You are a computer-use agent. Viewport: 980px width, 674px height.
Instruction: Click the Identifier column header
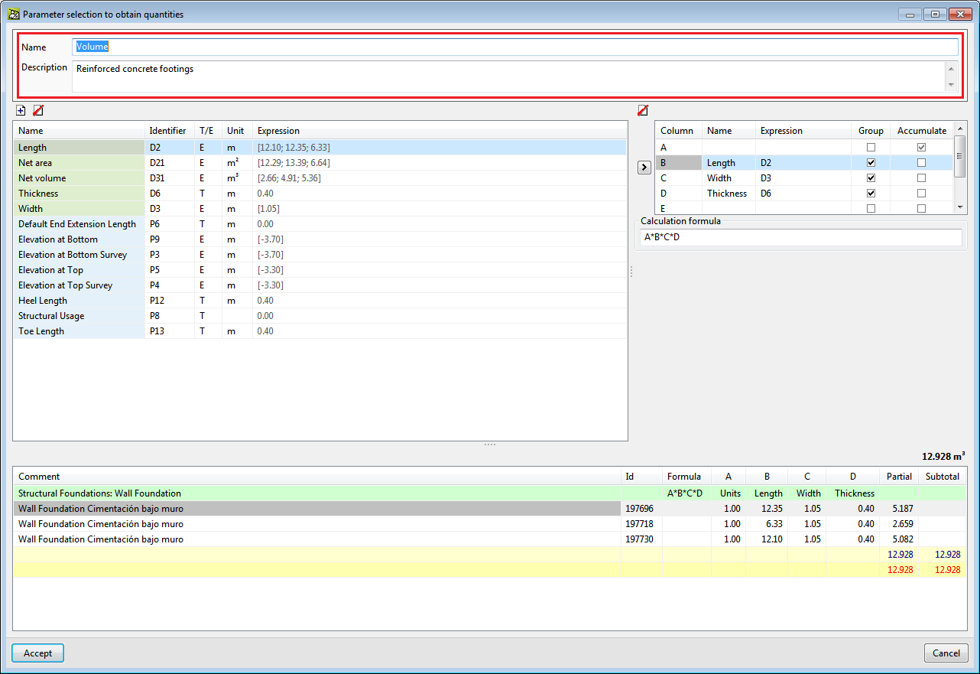[168, 131]
